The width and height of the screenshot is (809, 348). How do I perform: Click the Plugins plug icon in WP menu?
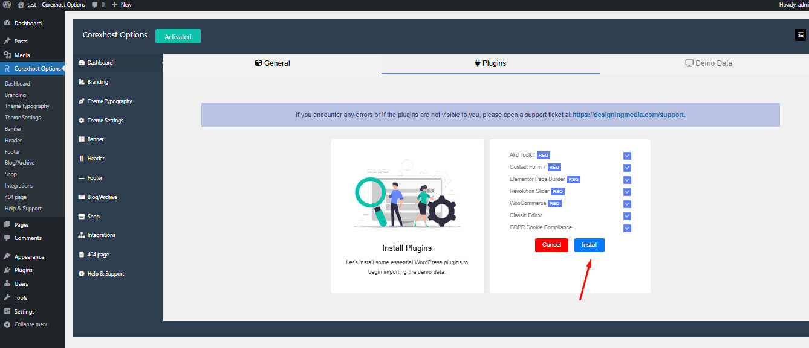(x=7, y=270)
